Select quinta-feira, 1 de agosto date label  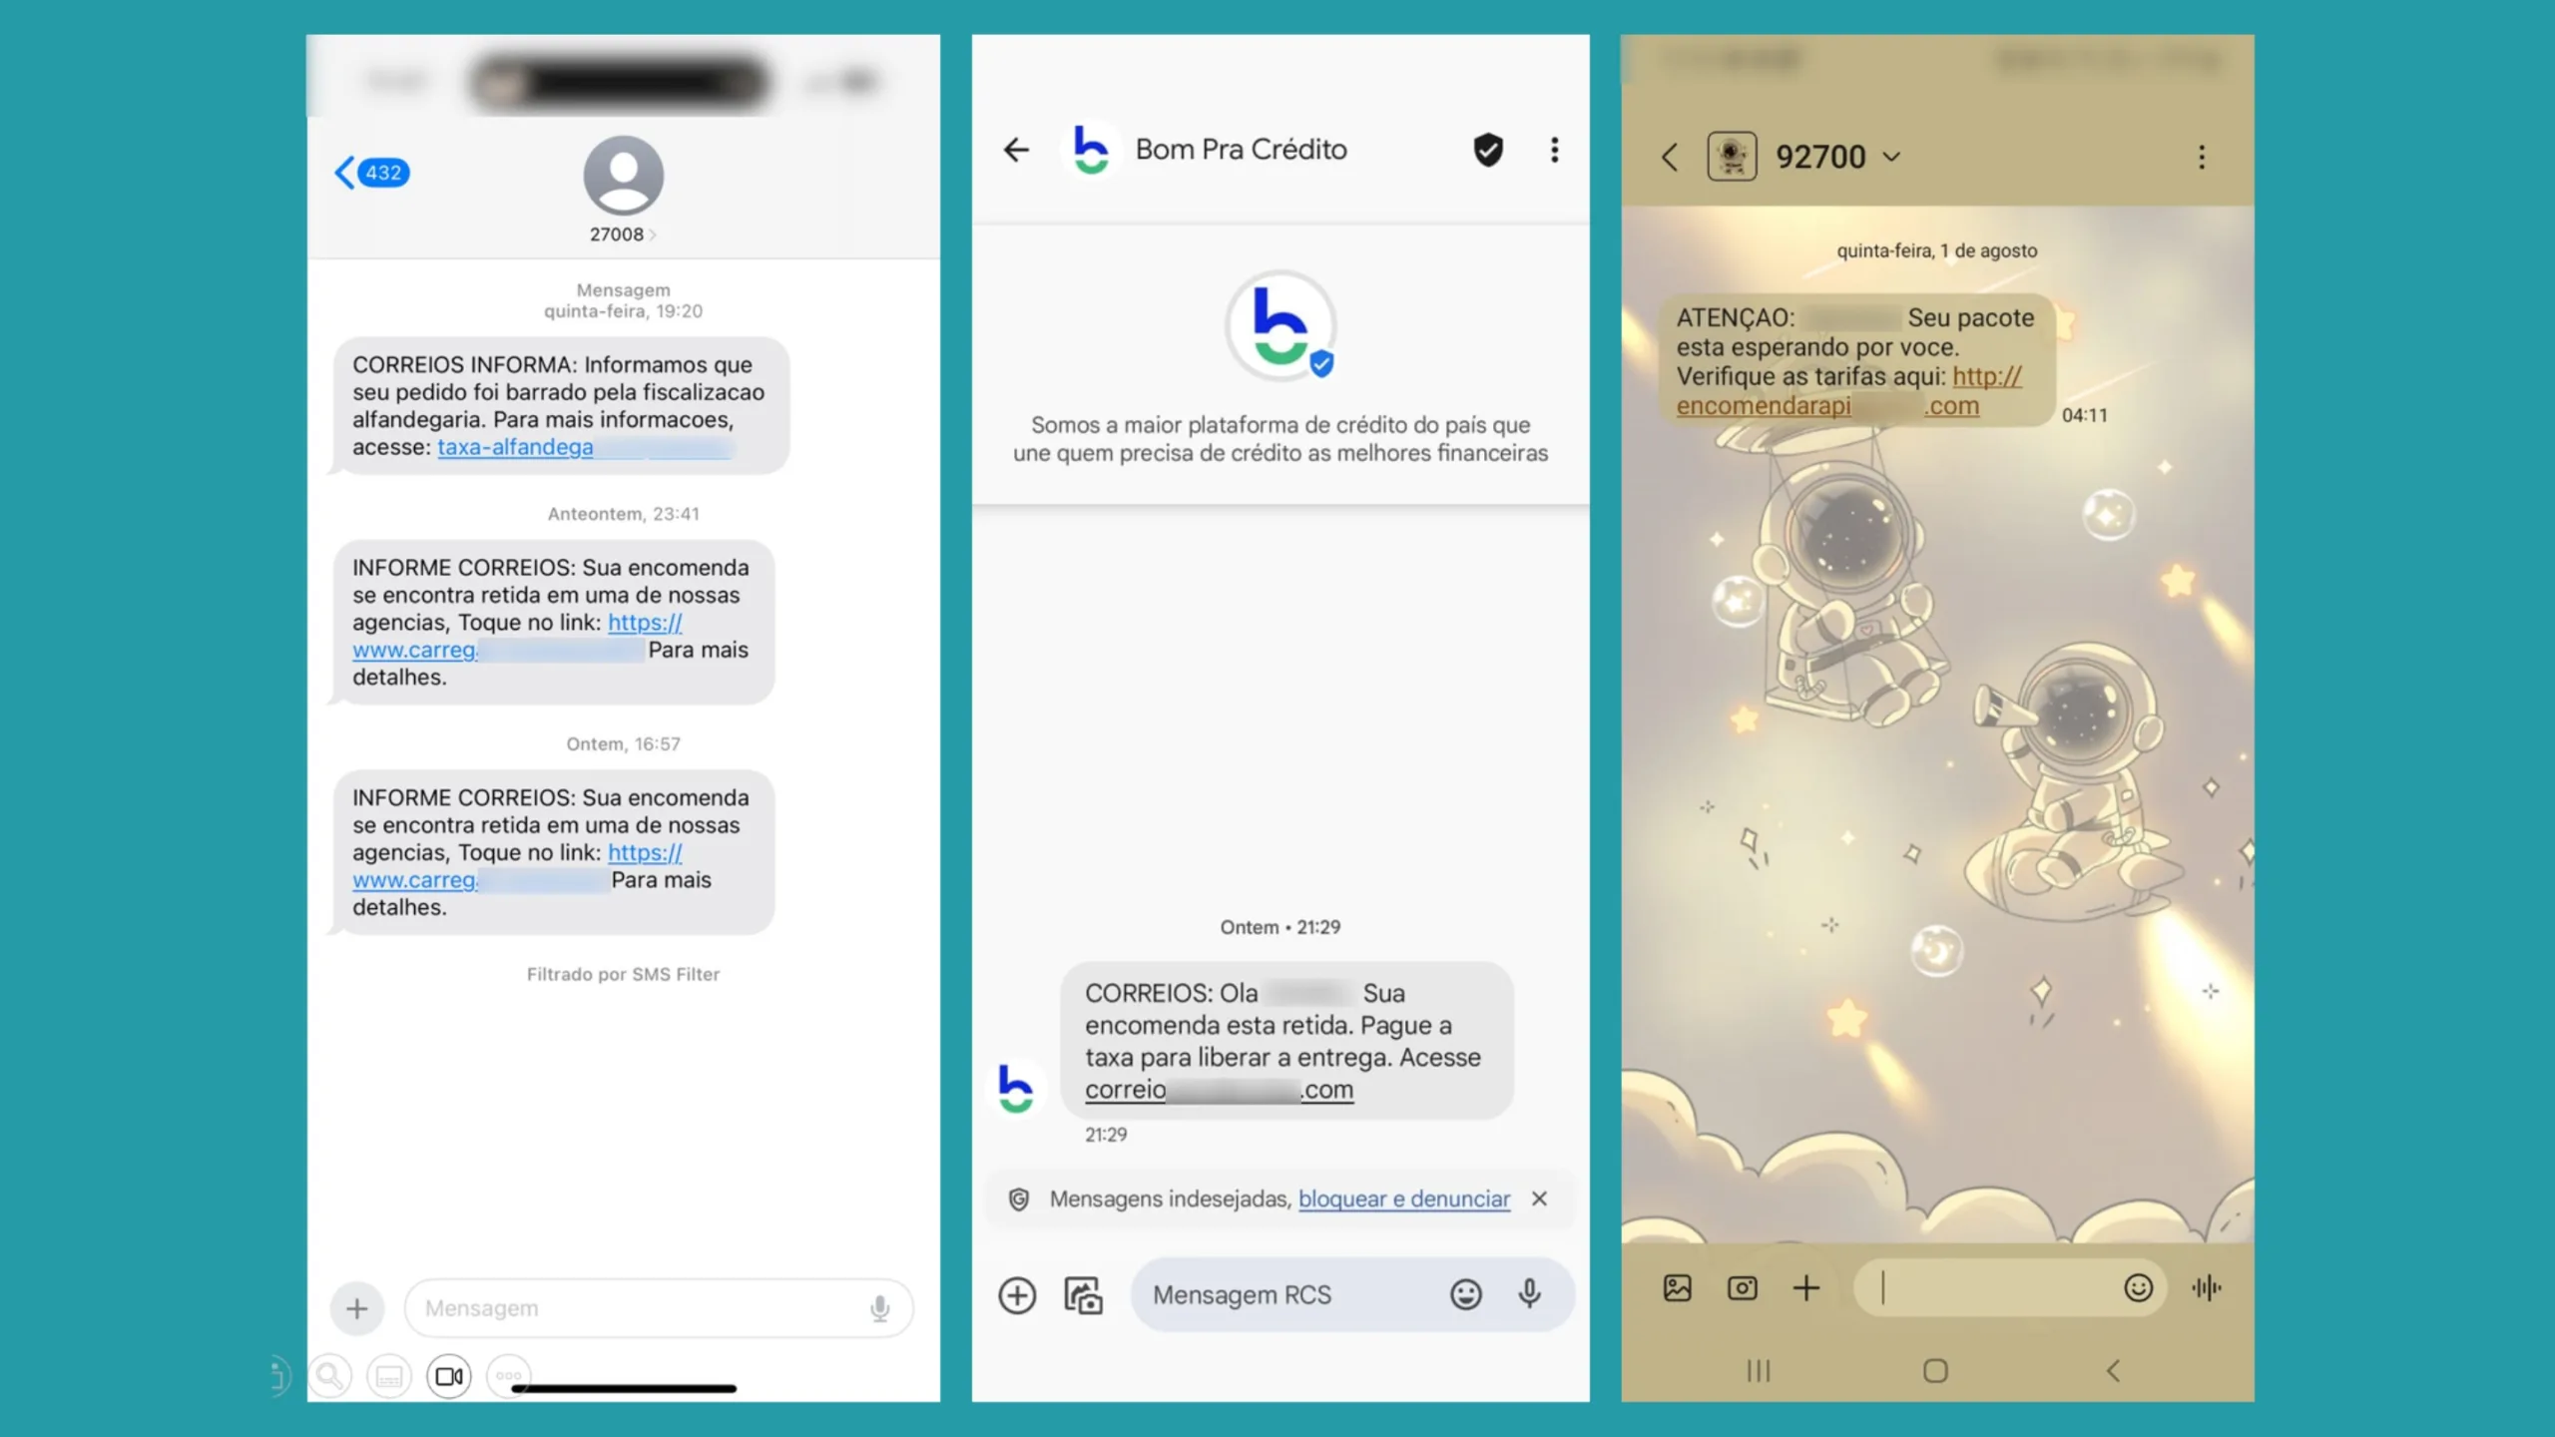[1937, 251]
